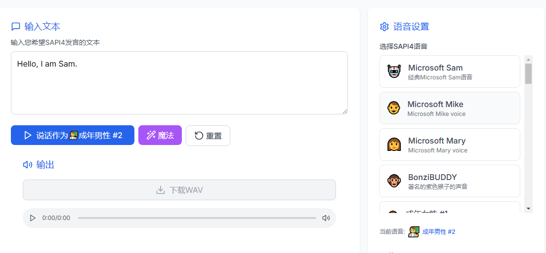Click the 重置 reset button
The width and height of the screenshot is (546, 253).
(208, 136)
